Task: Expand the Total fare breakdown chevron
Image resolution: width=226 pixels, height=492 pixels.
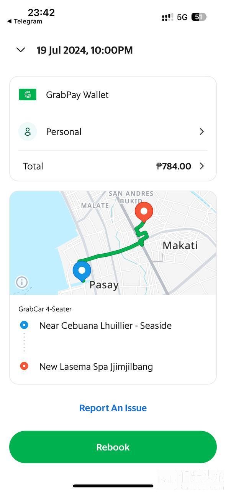Action: click(202, 166)
